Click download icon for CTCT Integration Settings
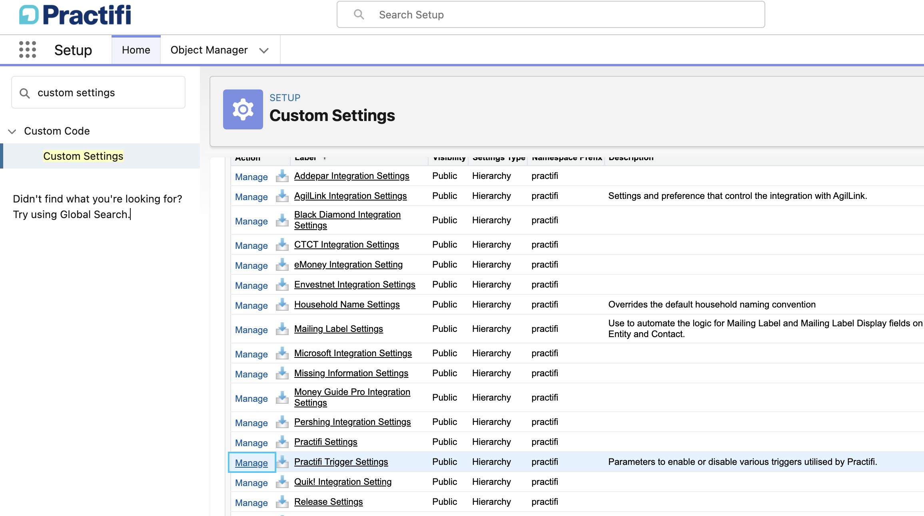 tap(282, 244)
